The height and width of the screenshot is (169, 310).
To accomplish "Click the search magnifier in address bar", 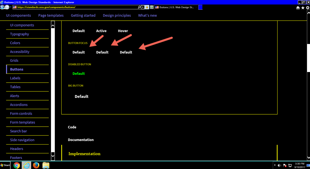I will coord(139,7).
